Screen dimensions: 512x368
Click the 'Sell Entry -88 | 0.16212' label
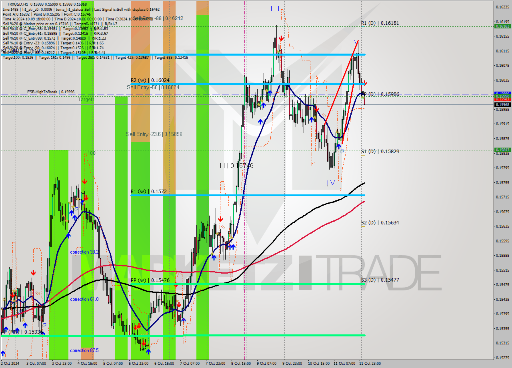pos(158,18)
